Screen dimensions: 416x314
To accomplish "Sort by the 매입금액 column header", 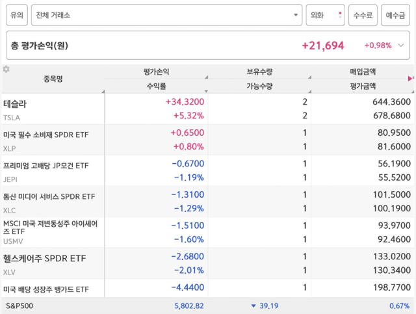I will (x=363, y=72).
